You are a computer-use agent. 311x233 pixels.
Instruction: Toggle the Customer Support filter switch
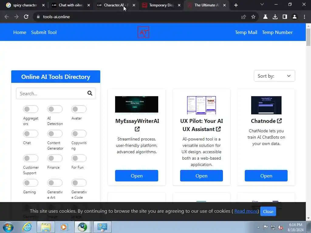pyautogui.click(x=31, y=158)
